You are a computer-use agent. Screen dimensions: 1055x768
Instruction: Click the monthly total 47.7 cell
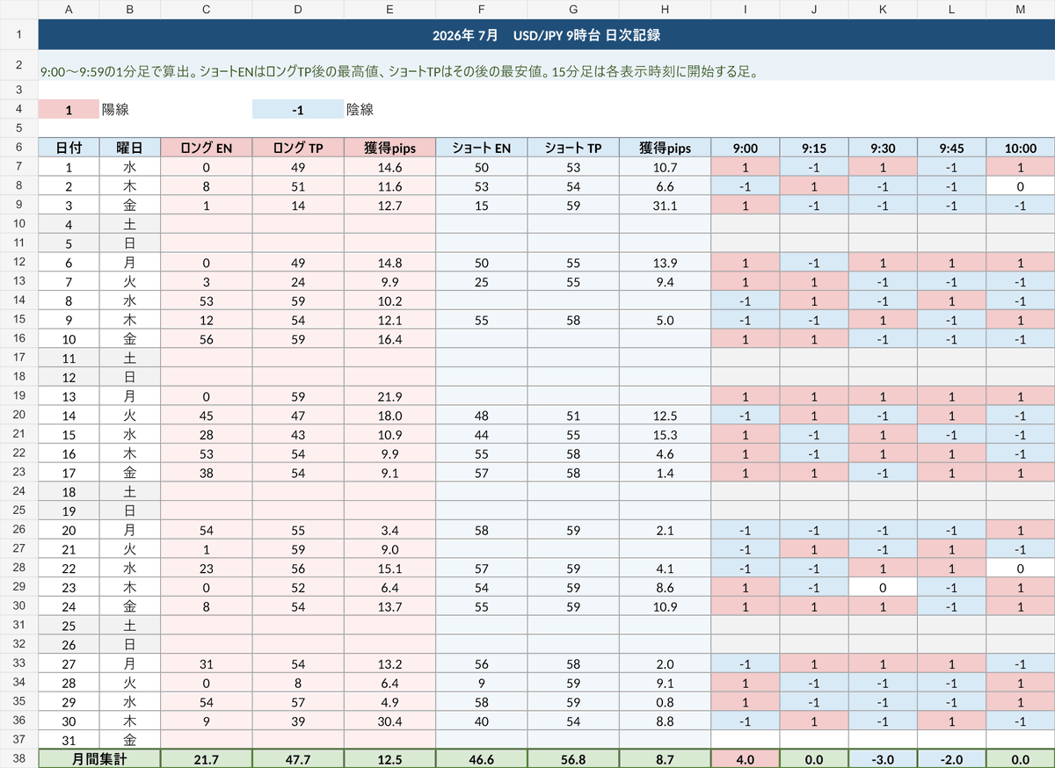298,758
